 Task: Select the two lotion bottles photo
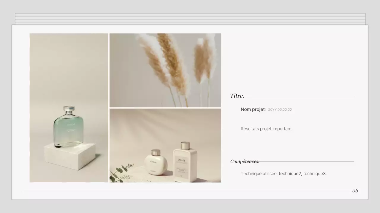point(165,145)
